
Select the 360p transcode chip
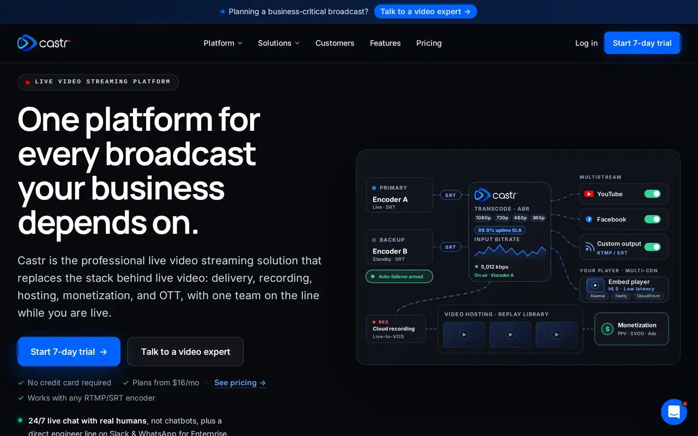coord(538,218)
